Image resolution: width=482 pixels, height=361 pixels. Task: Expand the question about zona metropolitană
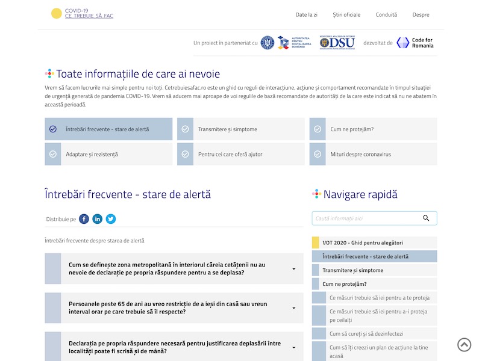[x=293, y=269]
